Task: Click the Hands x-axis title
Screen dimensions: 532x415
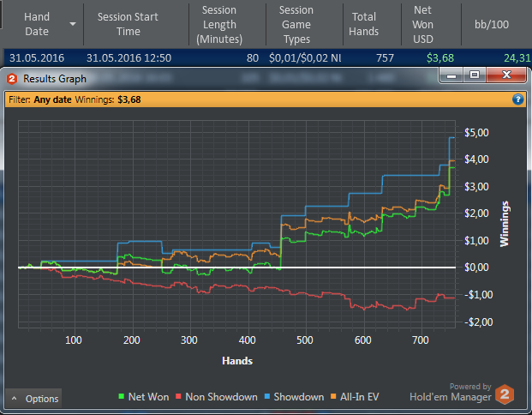Action: (x=237, y=361)
